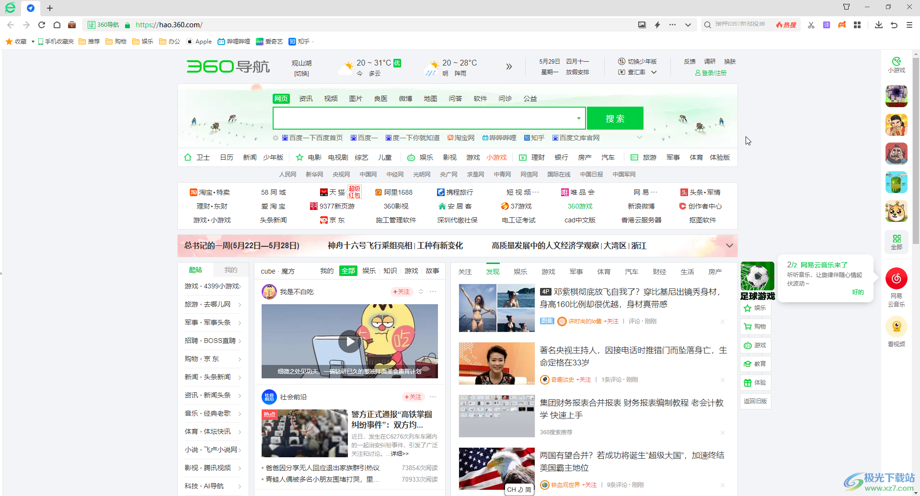Open the 查汇率 dropdown chevron
920x496 pixels.
[x=654, y=72]
